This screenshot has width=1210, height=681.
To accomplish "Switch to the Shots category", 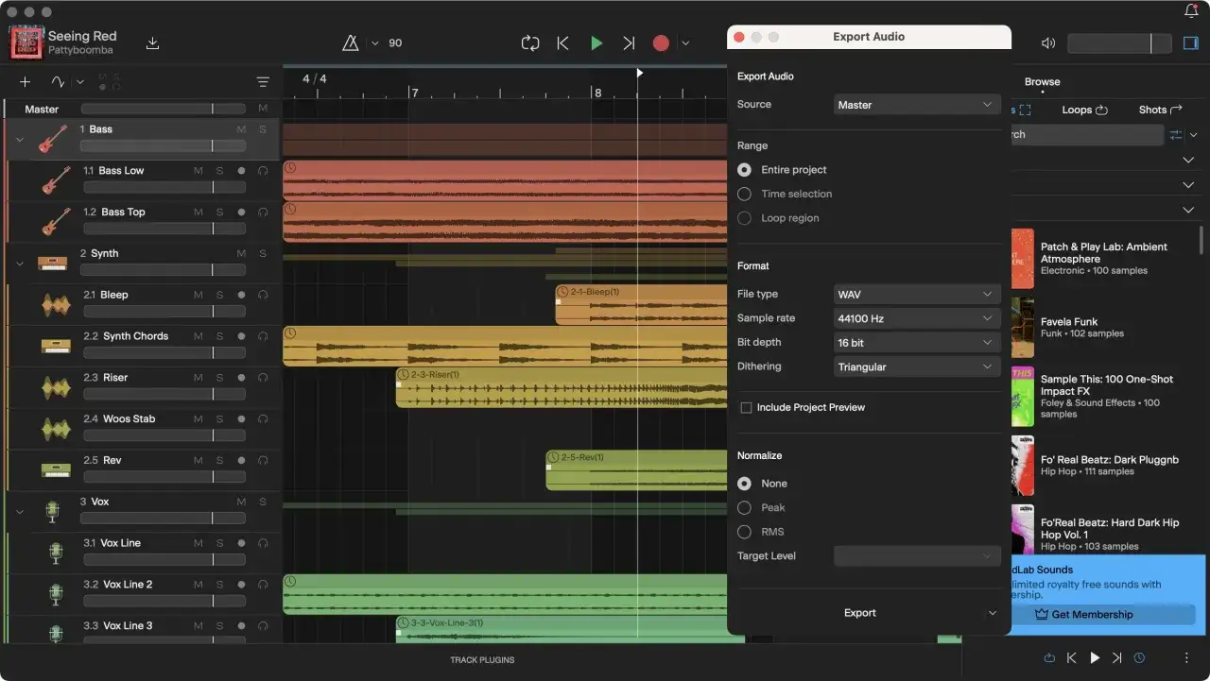I will (x=1160, y=110).
